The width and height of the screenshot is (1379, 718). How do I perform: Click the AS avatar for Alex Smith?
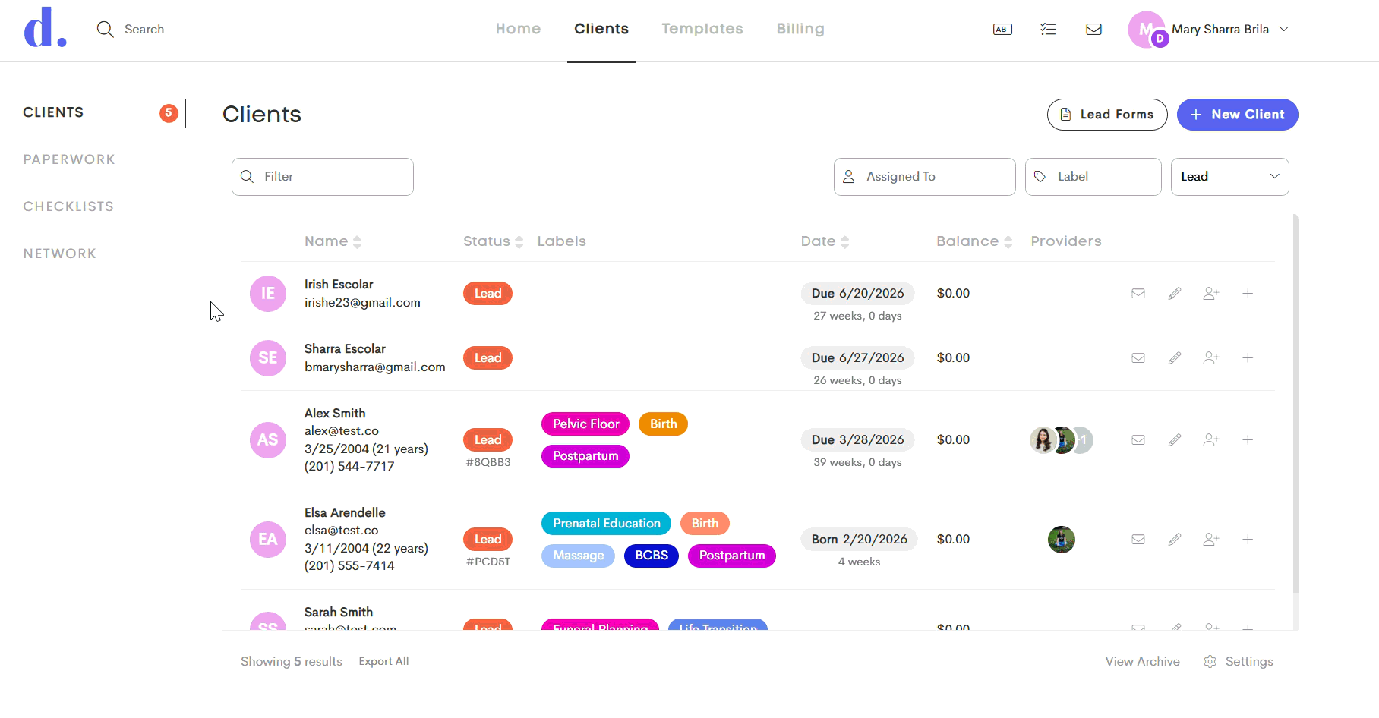tap(268, 440)
